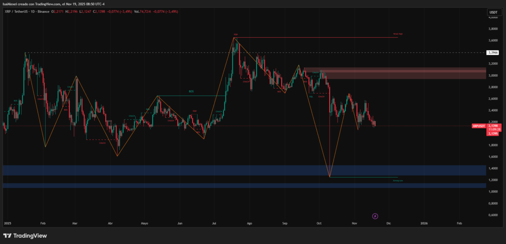
Task: Select the red supply zone rectangle
Action: [x=395, y=73]
